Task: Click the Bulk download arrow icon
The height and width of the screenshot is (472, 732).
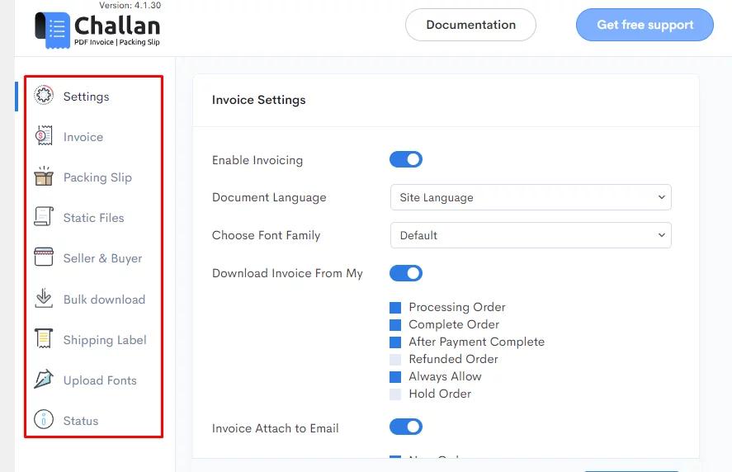Action: tap(44, 298)
